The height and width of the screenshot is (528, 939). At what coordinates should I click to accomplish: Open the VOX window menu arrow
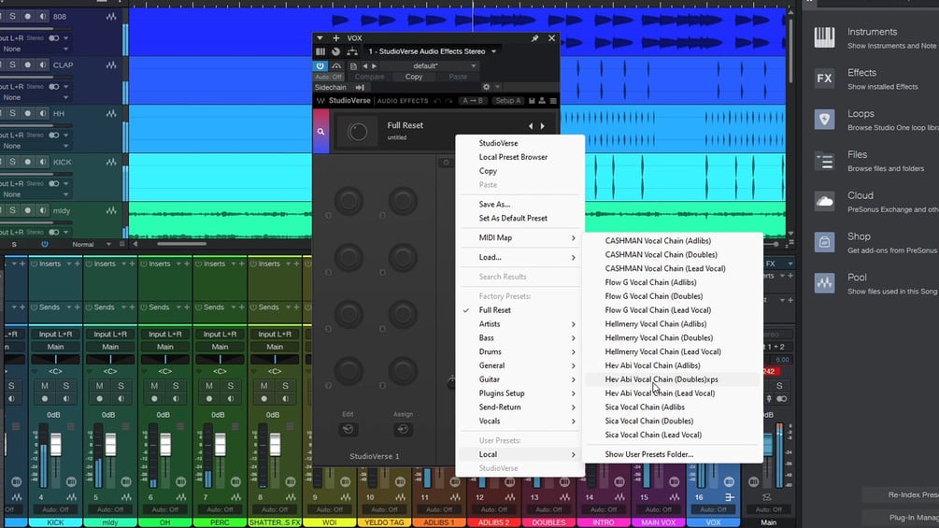tap(320, 37)
